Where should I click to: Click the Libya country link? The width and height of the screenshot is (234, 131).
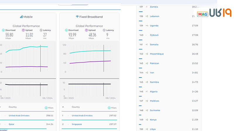[x=153, y=129]
